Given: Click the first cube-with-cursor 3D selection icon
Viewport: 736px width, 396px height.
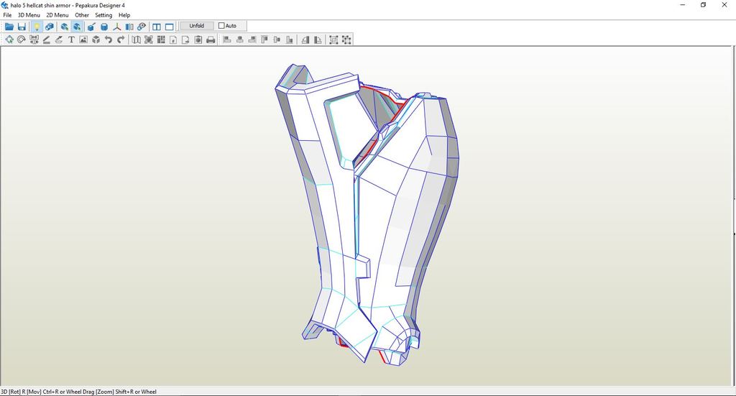Looking at the screenshot, I should click(x=64, y=27).
